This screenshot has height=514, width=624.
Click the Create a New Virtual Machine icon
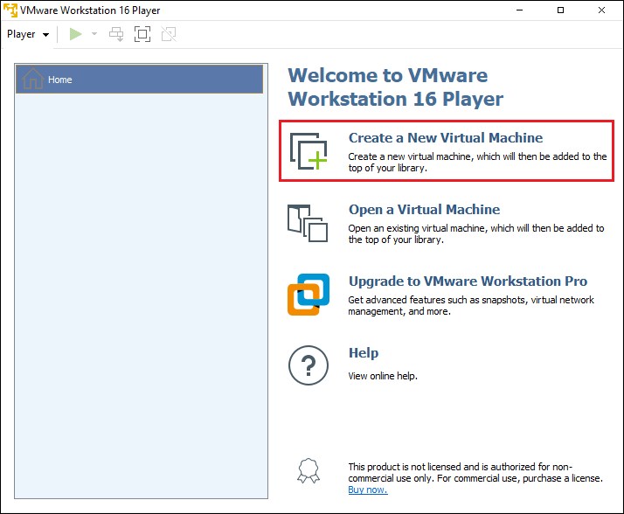[308, 151]
